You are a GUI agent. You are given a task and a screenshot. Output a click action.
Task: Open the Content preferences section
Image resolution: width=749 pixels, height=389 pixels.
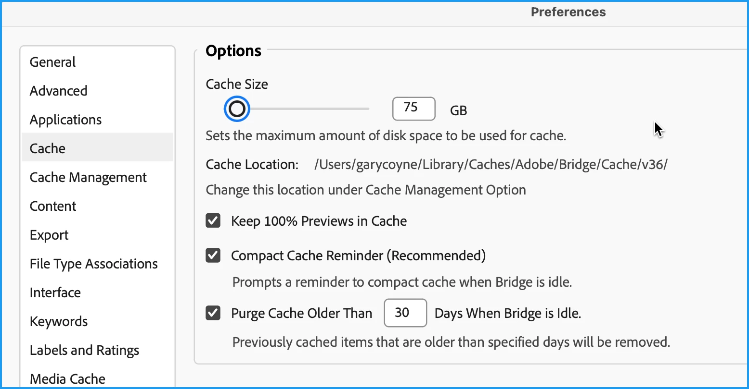coord(53,207)
